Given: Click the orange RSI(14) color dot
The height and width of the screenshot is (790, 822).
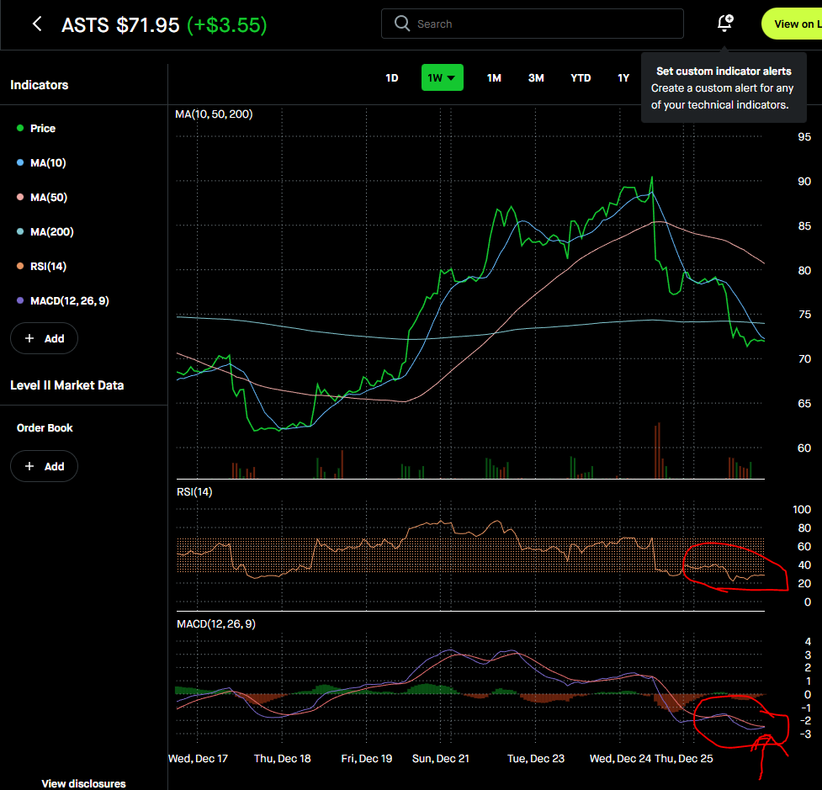Looking at the screenshot, I should click(20, 266).
